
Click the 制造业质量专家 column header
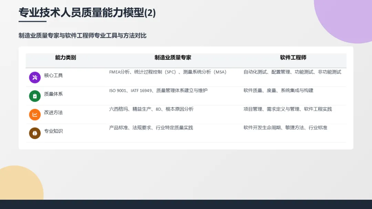tap(173, 57)
